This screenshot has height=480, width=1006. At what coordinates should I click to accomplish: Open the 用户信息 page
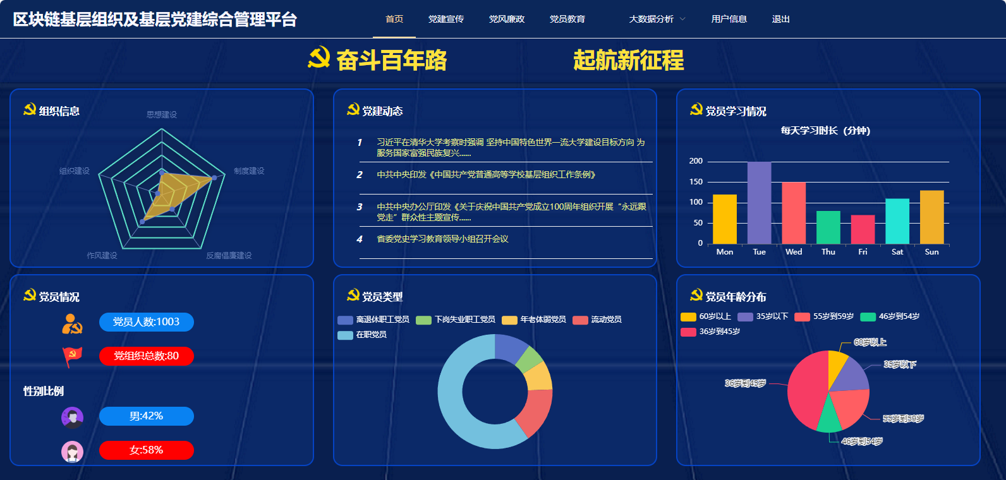[729, 19]
